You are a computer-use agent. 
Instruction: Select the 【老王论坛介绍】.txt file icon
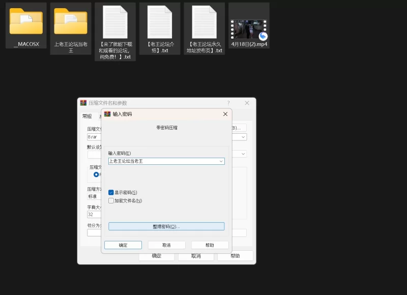(x=160, y=22)
